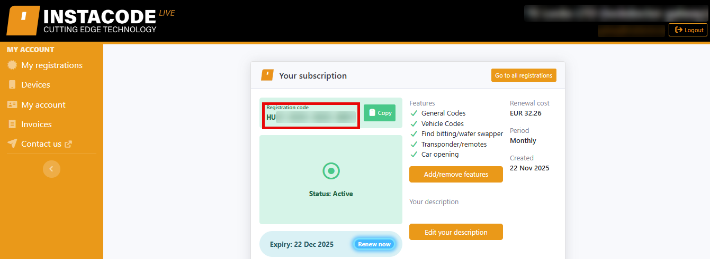The width and height of the screenshot is (710, 259).
Task: Click the General Codes checkmark
Action: [x=414, y=113]
